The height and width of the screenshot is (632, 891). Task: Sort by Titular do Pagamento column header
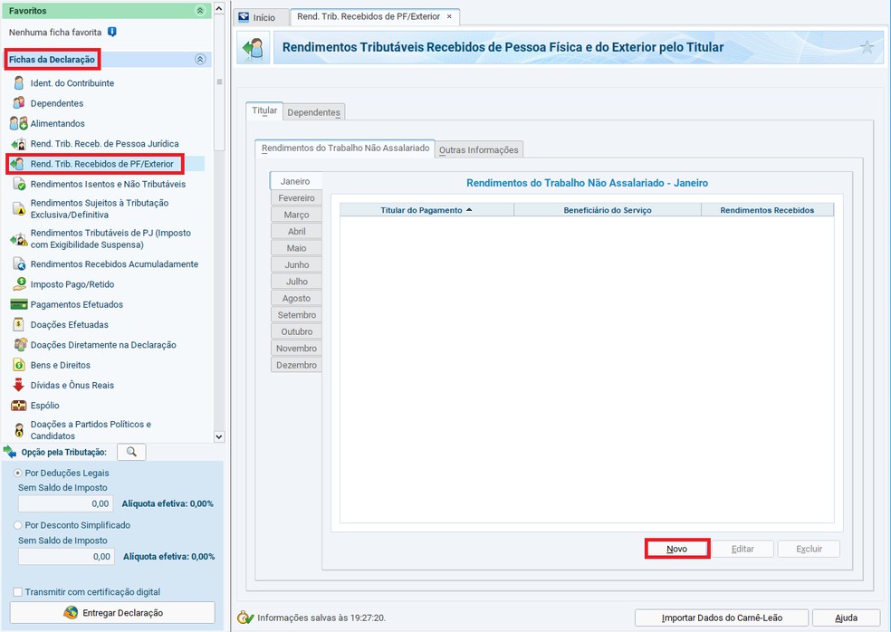coord(426,210)
